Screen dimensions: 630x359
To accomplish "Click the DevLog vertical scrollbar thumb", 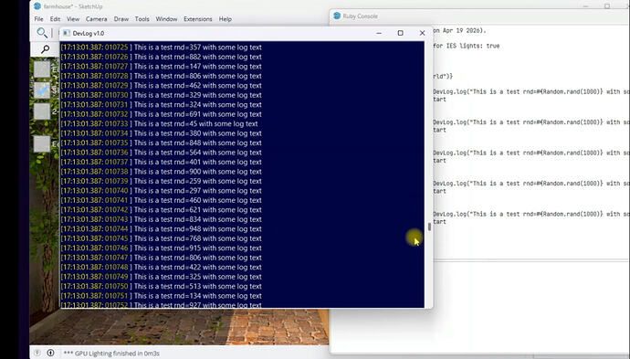I will [x=429, y=227].
